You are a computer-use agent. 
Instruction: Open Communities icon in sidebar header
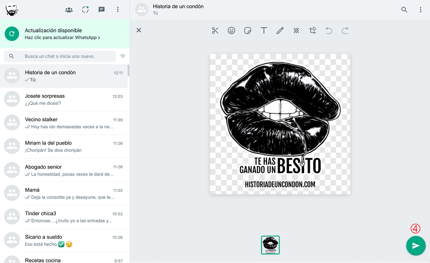(x=69, y=10)
